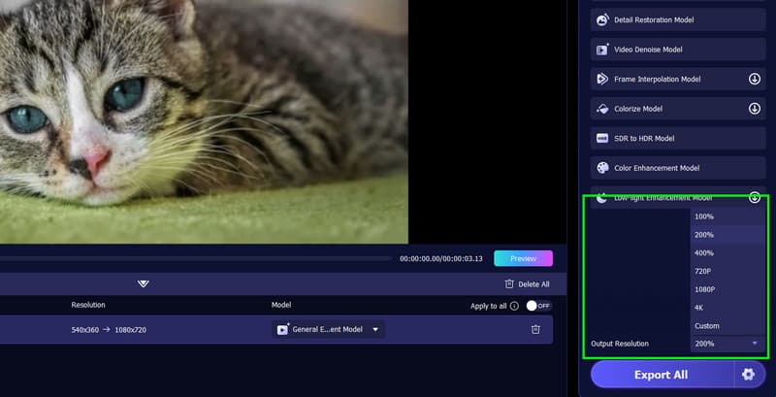Select the Detail Restoration Model icon
The height and width of the screenshot is (397, 776).
pos(602,19)
